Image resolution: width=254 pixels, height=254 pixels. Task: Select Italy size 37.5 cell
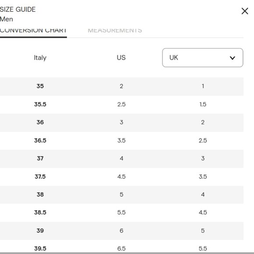click(x=40, y=176)
